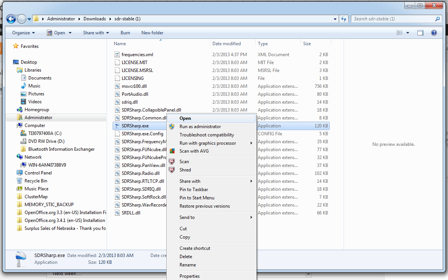Open the Music library icon
This screenshot has width=448, height=280.
pos(24,86)
